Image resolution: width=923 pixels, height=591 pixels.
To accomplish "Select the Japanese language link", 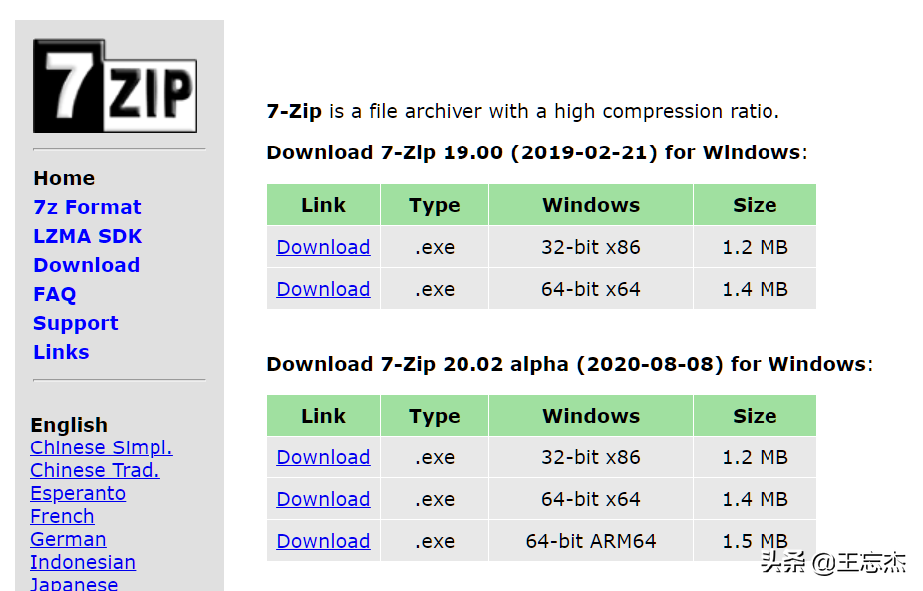I will (74, 584).
